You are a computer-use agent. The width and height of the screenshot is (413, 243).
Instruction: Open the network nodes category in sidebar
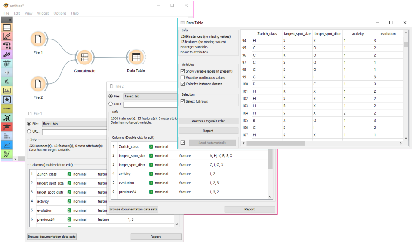7,118
